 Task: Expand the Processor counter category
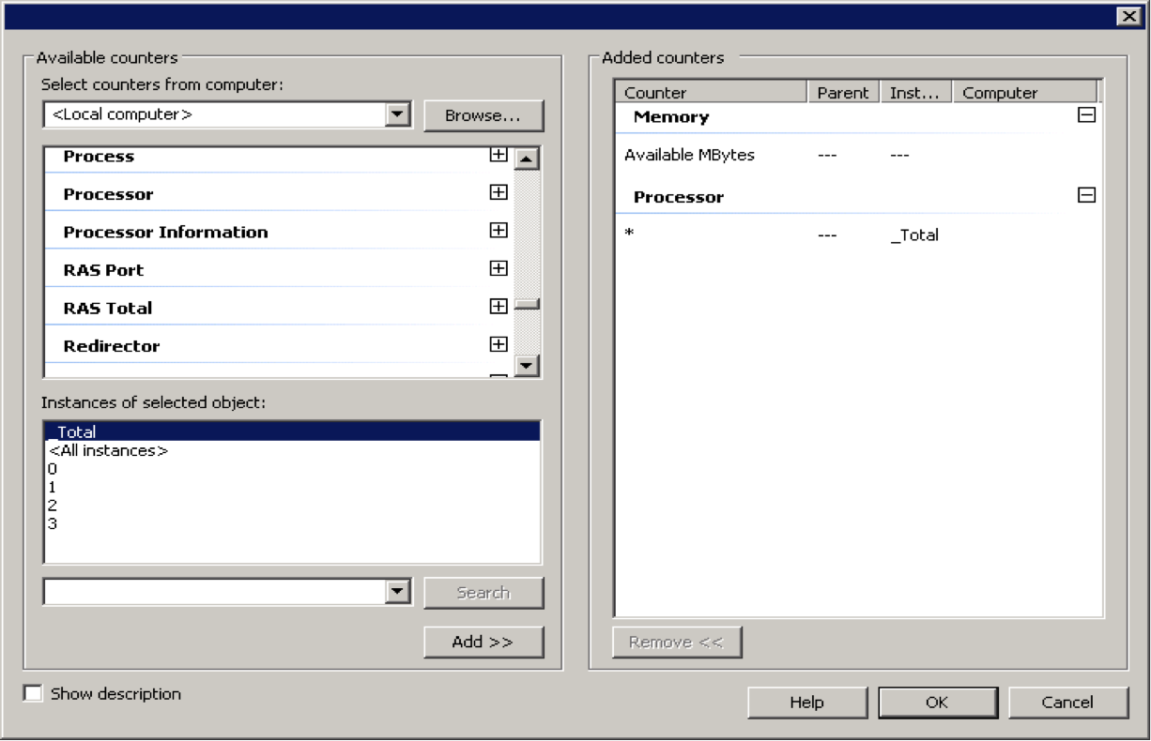(x=499, y=192)
